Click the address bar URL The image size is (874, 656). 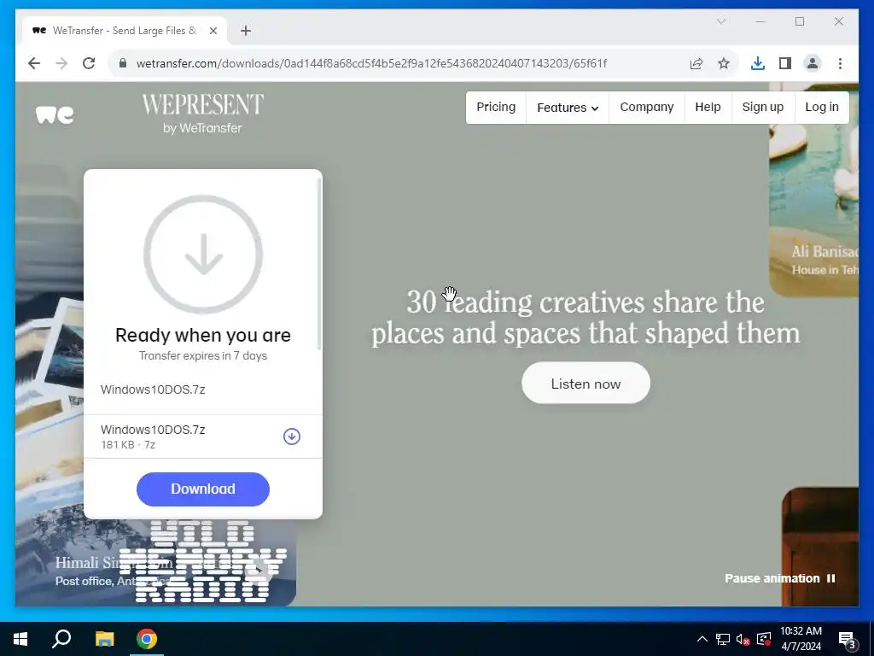[371, 63]
